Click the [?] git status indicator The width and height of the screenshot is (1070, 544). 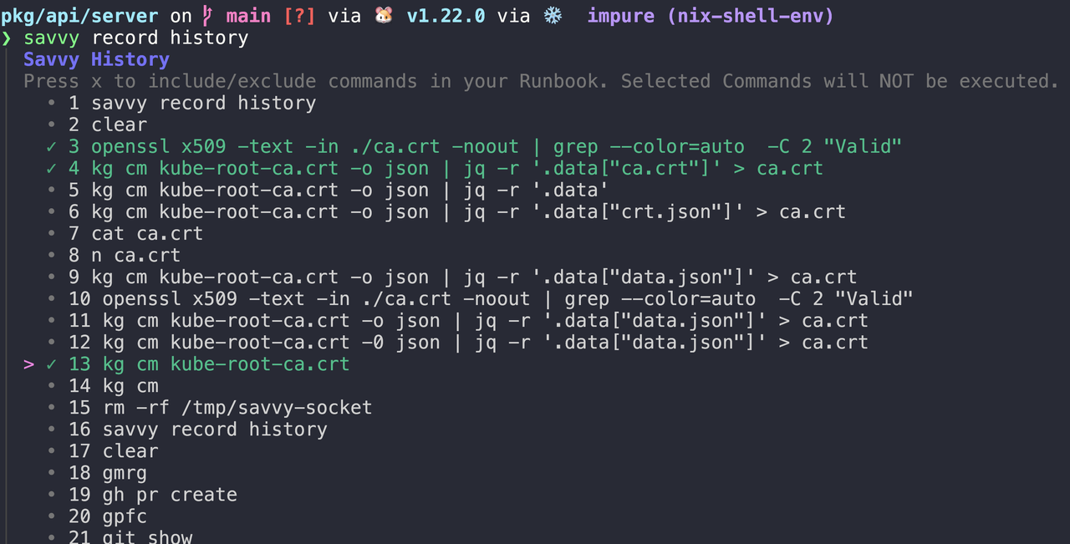299,16
